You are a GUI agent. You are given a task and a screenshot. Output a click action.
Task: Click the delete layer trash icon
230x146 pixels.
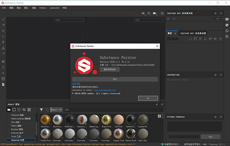click(x=220, y=39)
